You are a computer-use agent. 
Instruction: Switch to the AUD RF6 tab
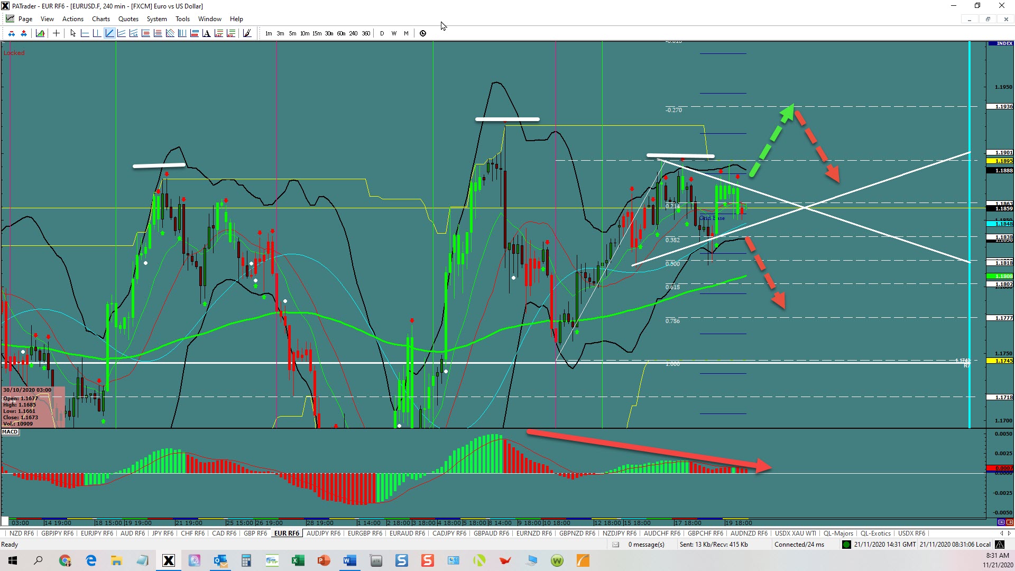pyautogui.click(x=133, y=533)
